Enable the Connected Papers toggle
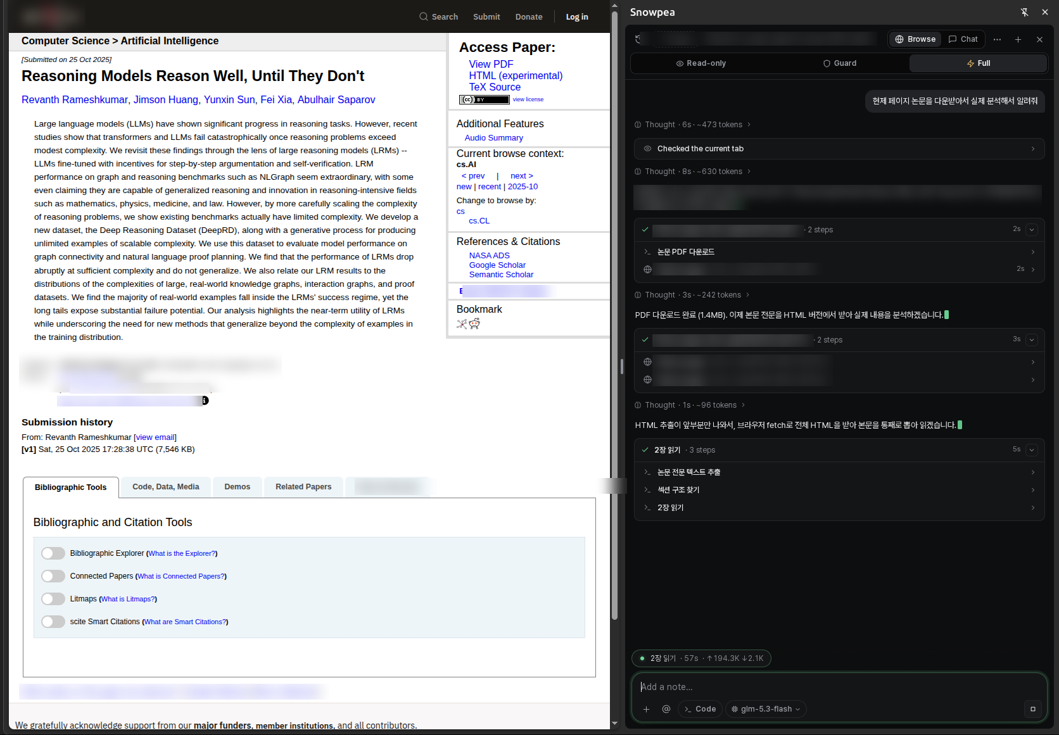Image resolution: width=1059 pixels, height=735 pixels. [53, 576]
